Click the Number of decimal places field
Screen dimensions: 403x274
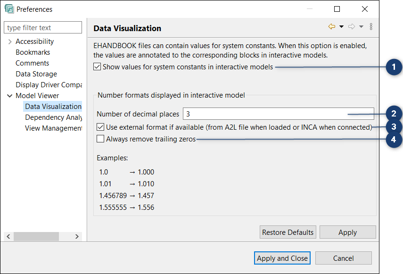pyautogui.click(x=278, y=114)
